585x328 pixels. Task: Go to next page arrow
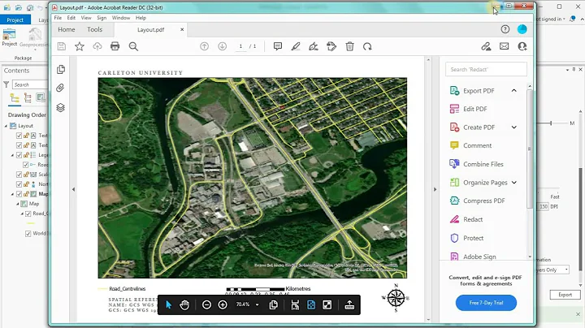click(x=222, y=46)
